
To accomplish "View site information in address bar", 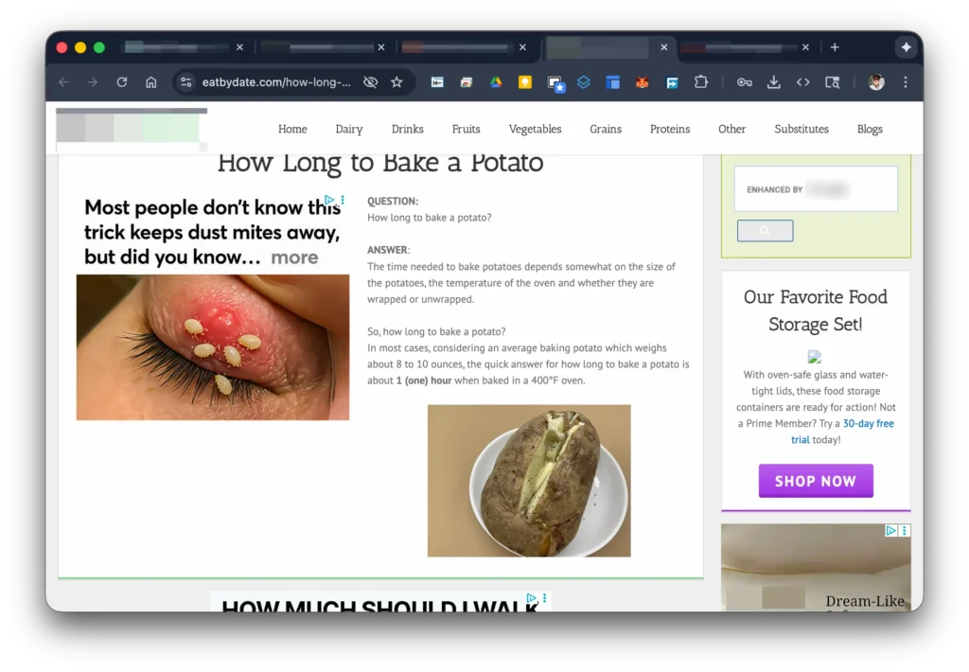I will tap(186, 82).
